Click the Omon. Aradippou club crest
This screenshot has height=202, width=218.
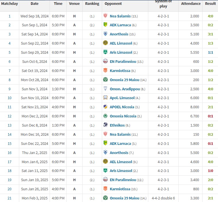105,89
